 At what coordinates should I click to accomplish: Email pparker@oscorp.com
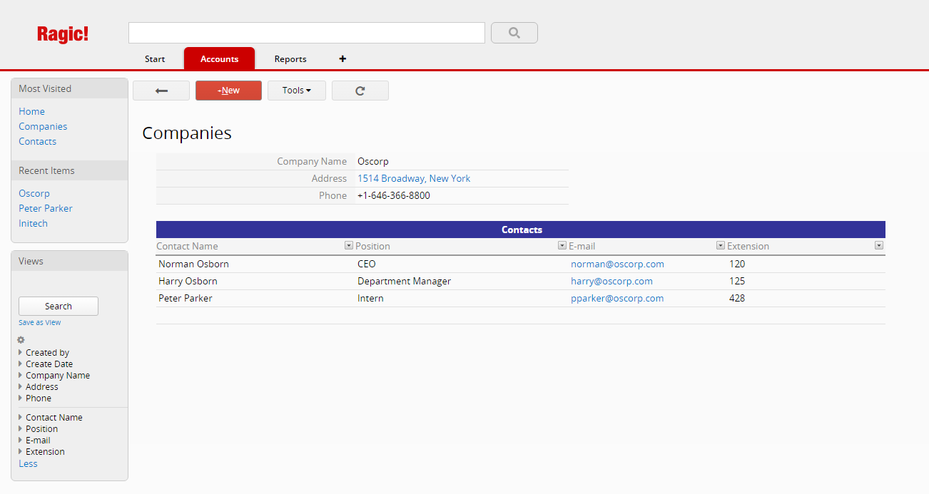tap(617, 299)
